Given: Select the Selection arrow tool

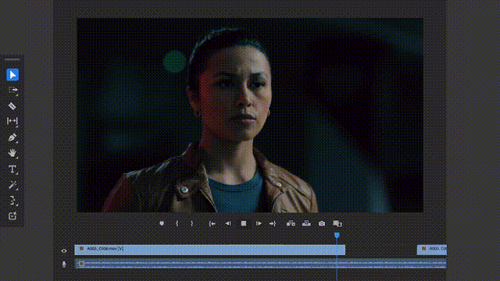Looking at the screenshot, I should (x=12, y=75).
